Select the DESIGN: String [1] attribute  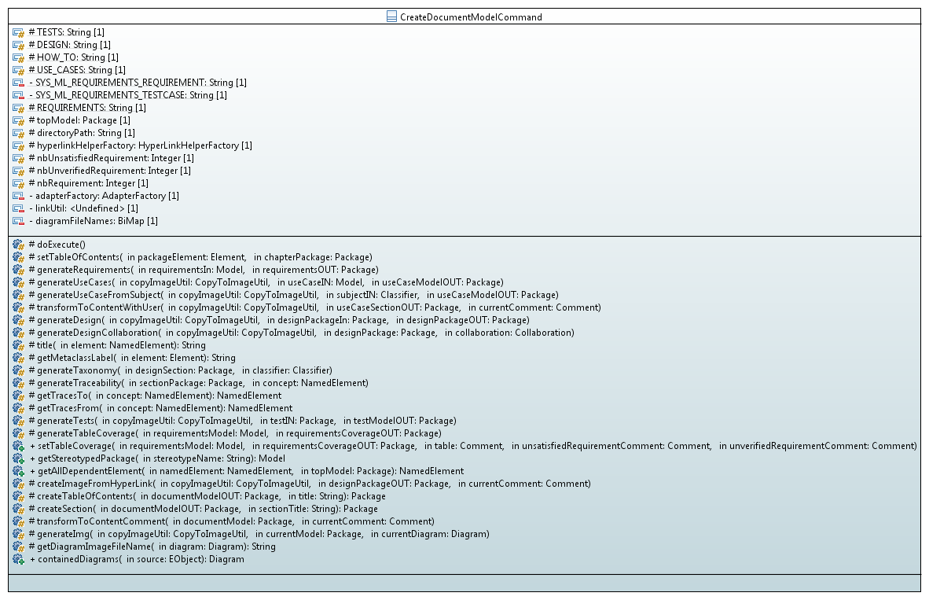pyautogui.click(x=69, y=45)
